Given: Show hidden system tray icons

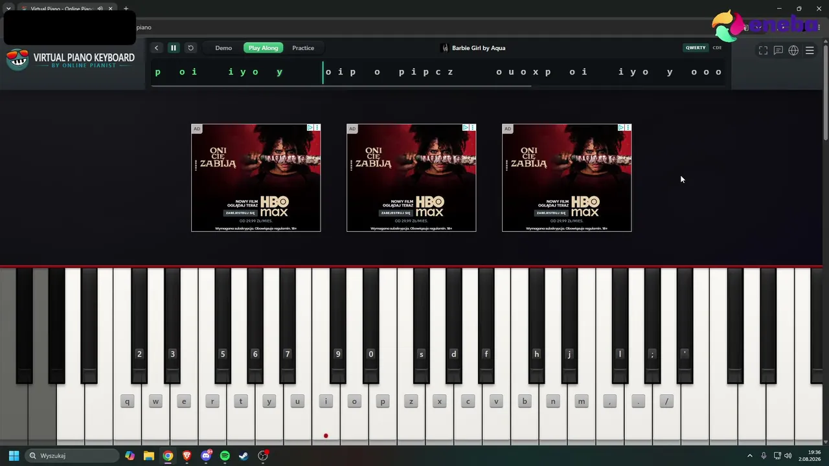Looking at the screenshot, I should click(750, 456).
